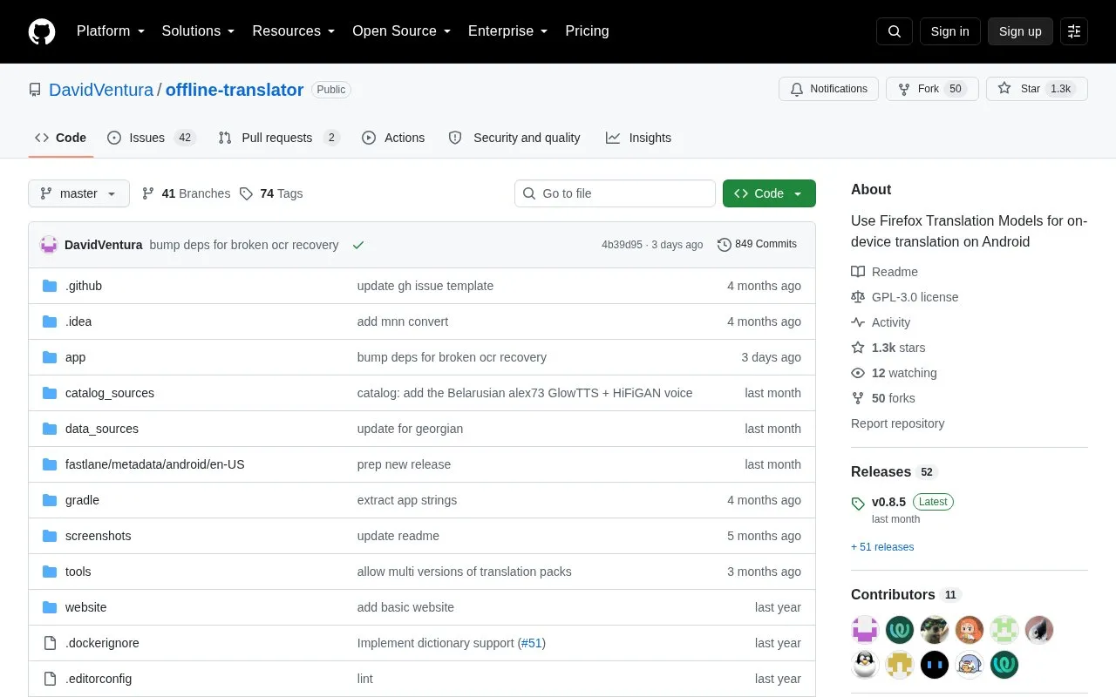The width and height of the screenshot is (1116, 697).
Task: Click the book icon beside Readme
Action: [858, 272]
